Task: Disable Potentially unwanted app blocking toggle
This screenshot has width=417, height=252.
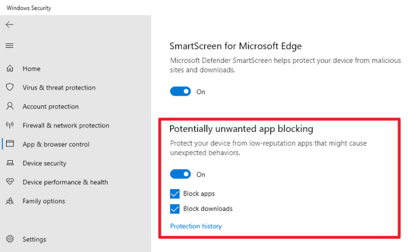Action: (180, 174)
